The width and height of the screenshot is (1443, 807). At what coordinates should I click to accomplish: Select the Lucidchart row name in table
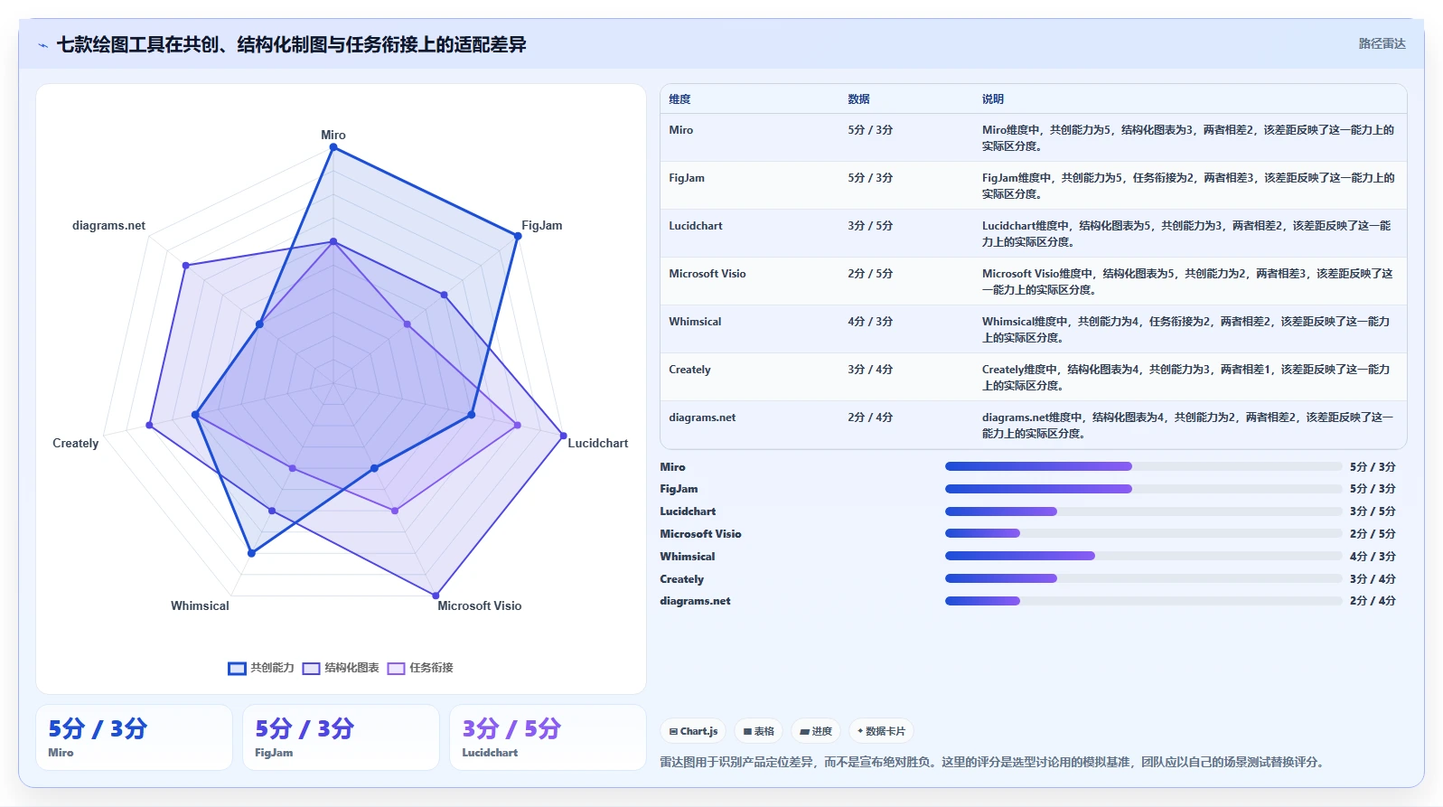[x=696, y=226]
